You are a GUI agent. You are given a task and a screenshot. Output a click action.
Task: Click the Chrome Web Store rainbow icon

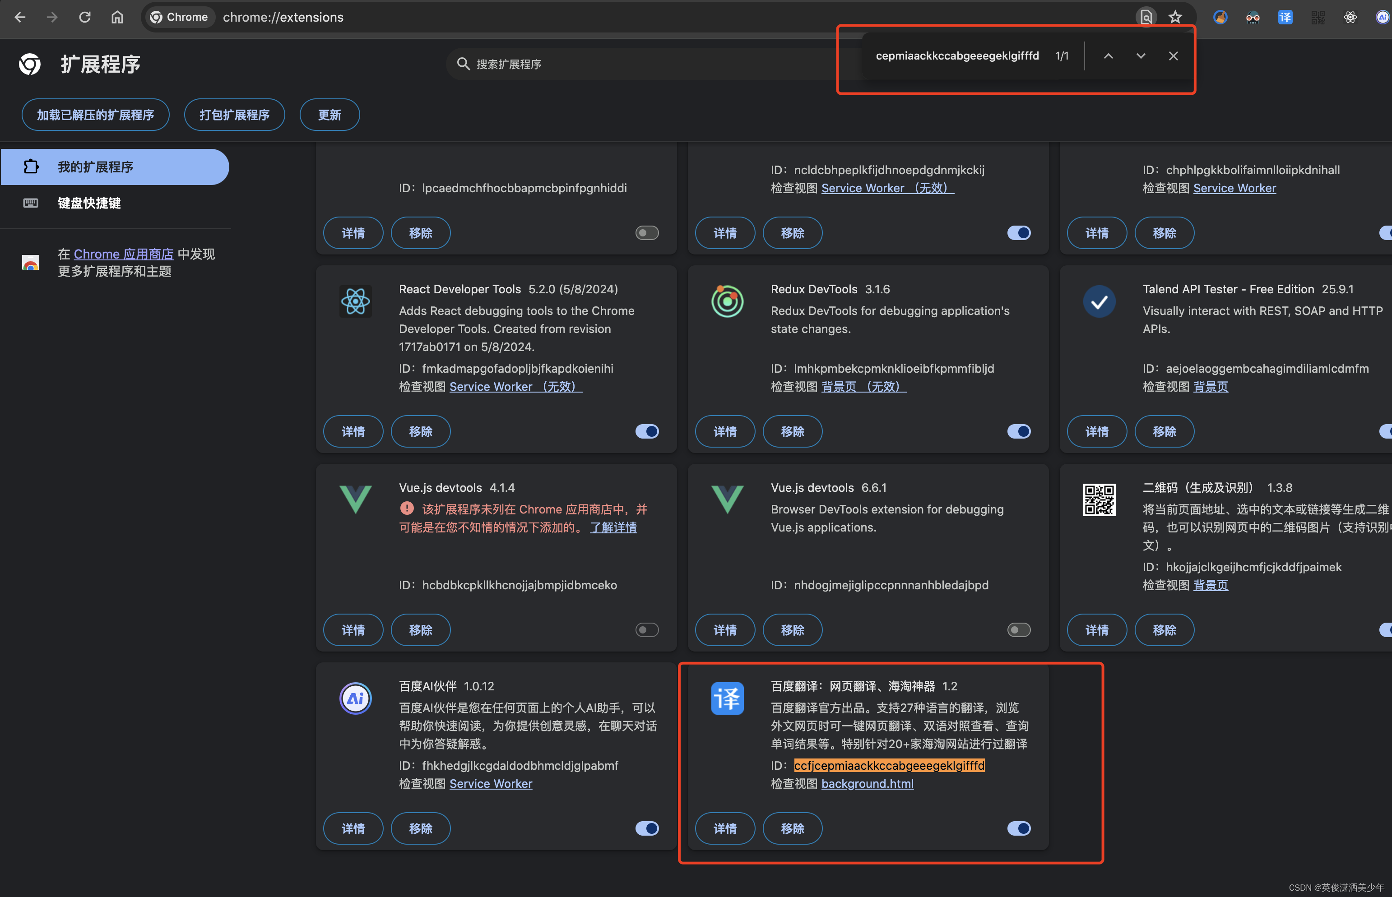click(x=30, y=262)
